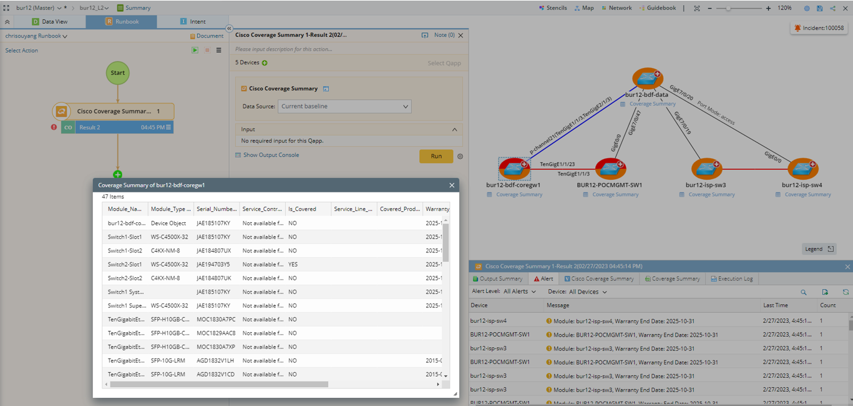The width and height of the screenshot is (853, 406).
Task: Open Coverage Summary under bur12-bdf-data
Action: coord(648,104)
